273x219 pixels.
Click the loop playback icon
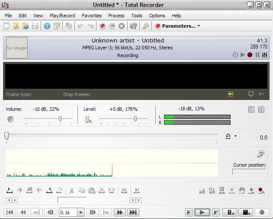pyautogui.click(x=228, y=136)
